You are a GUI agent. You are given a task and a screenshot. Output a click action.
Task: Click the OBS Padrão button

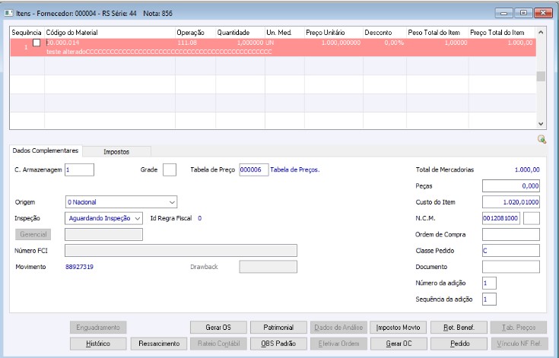pyautogui.click(x=278, y=344)
